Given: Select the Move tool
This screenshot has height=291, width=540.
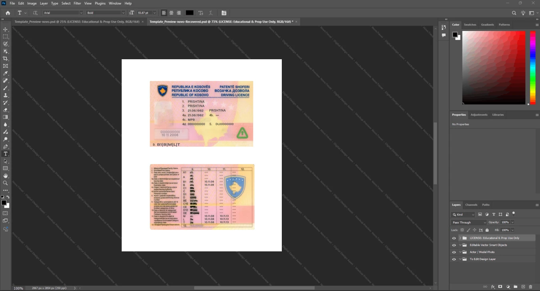Looking at the screenshot, I should click(6, 29).
